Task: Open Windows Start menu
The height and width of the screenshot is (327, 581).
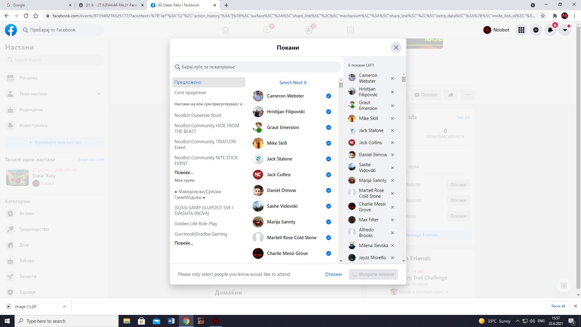Action: 7,321
